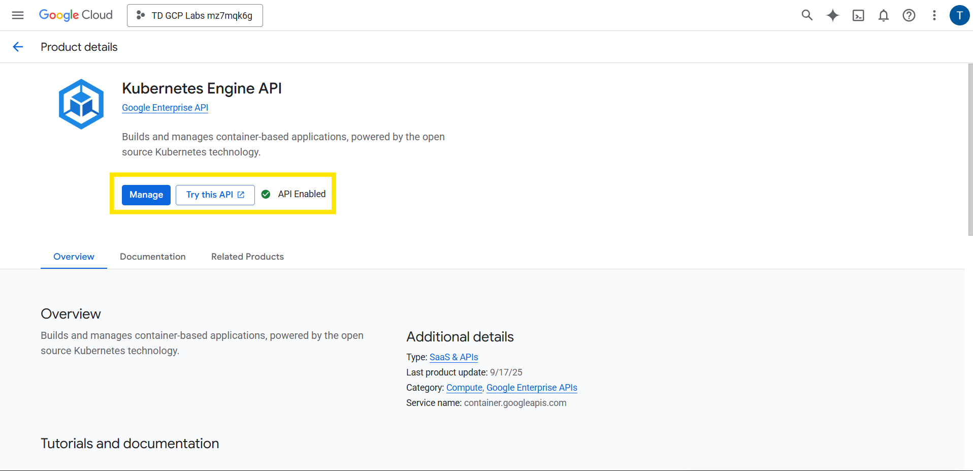
Task: Click the user account avatar
Action: (x=959, y=15)
